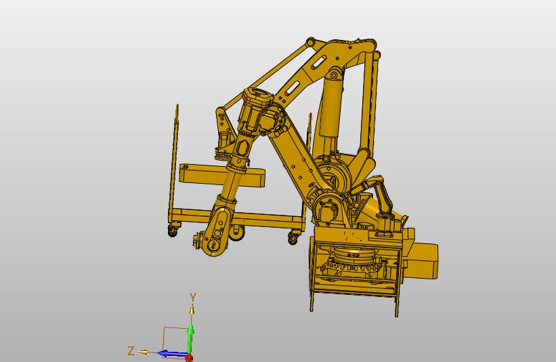556x362 pixels.
Task: Select the rectangular box lying on the cart
Action: (x=222, y=176)
